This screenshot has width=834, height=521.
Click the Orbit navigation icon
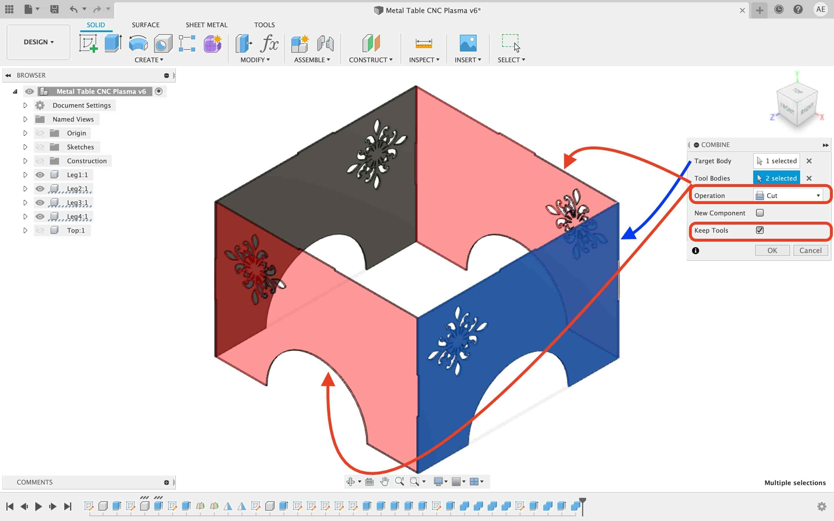[350, 481]
